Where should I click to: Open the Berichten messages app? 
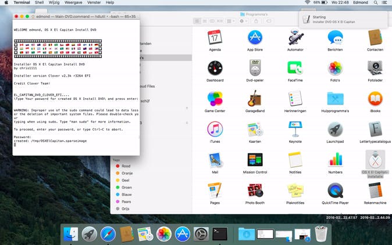tap(335, 37)
